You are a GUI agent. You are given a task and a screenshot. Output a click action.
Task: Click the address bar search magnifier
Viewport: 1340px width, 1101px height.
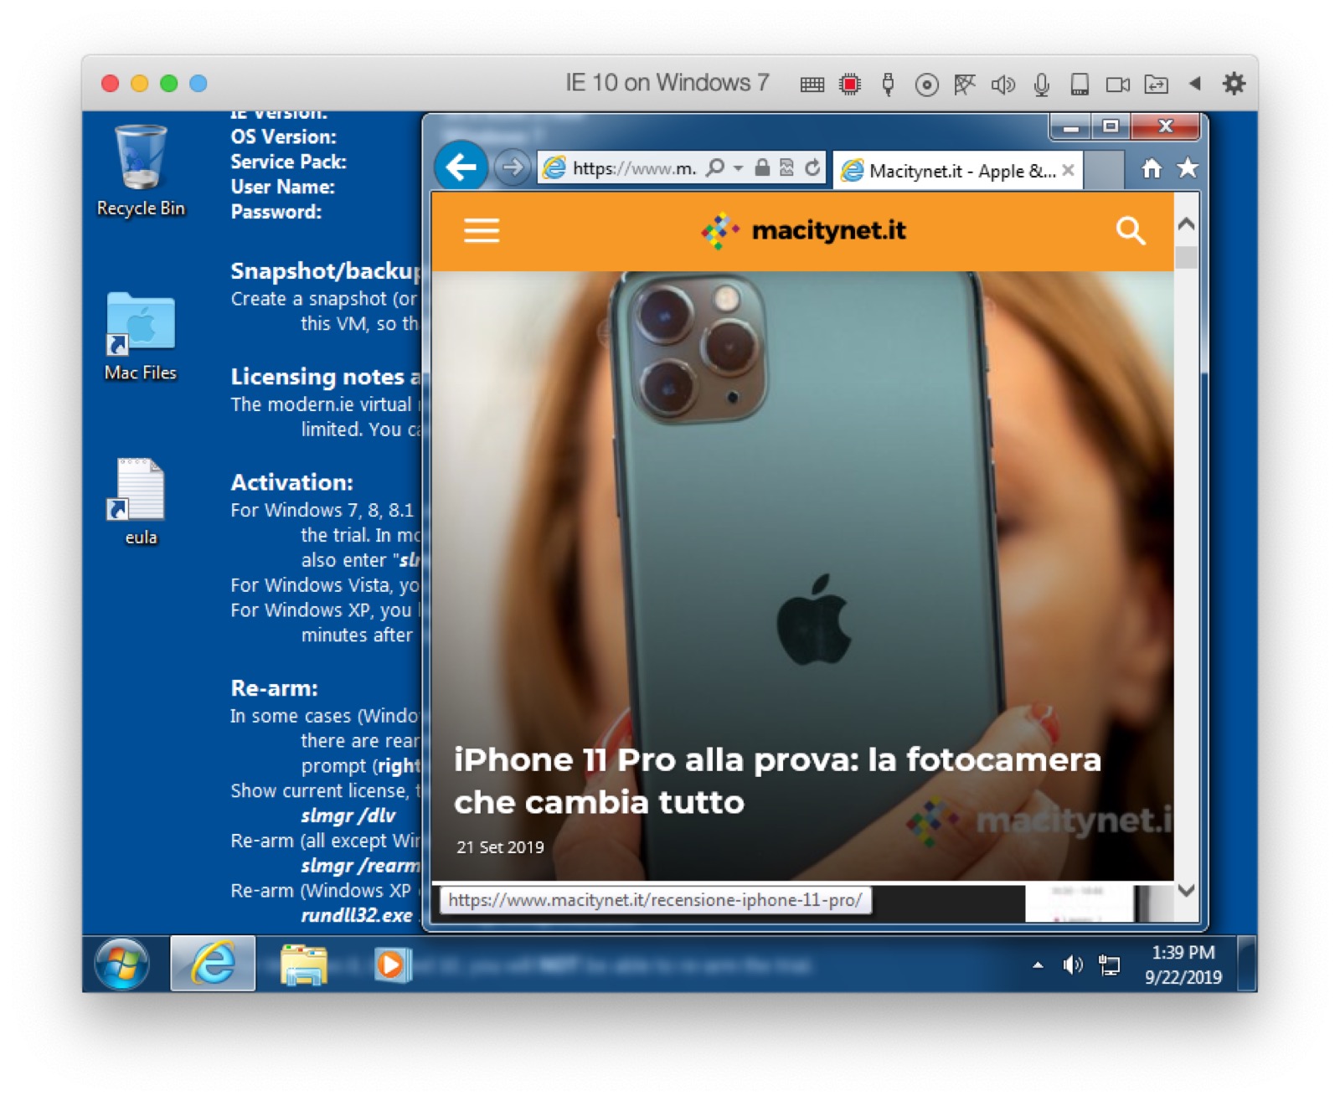pos(714,167)
